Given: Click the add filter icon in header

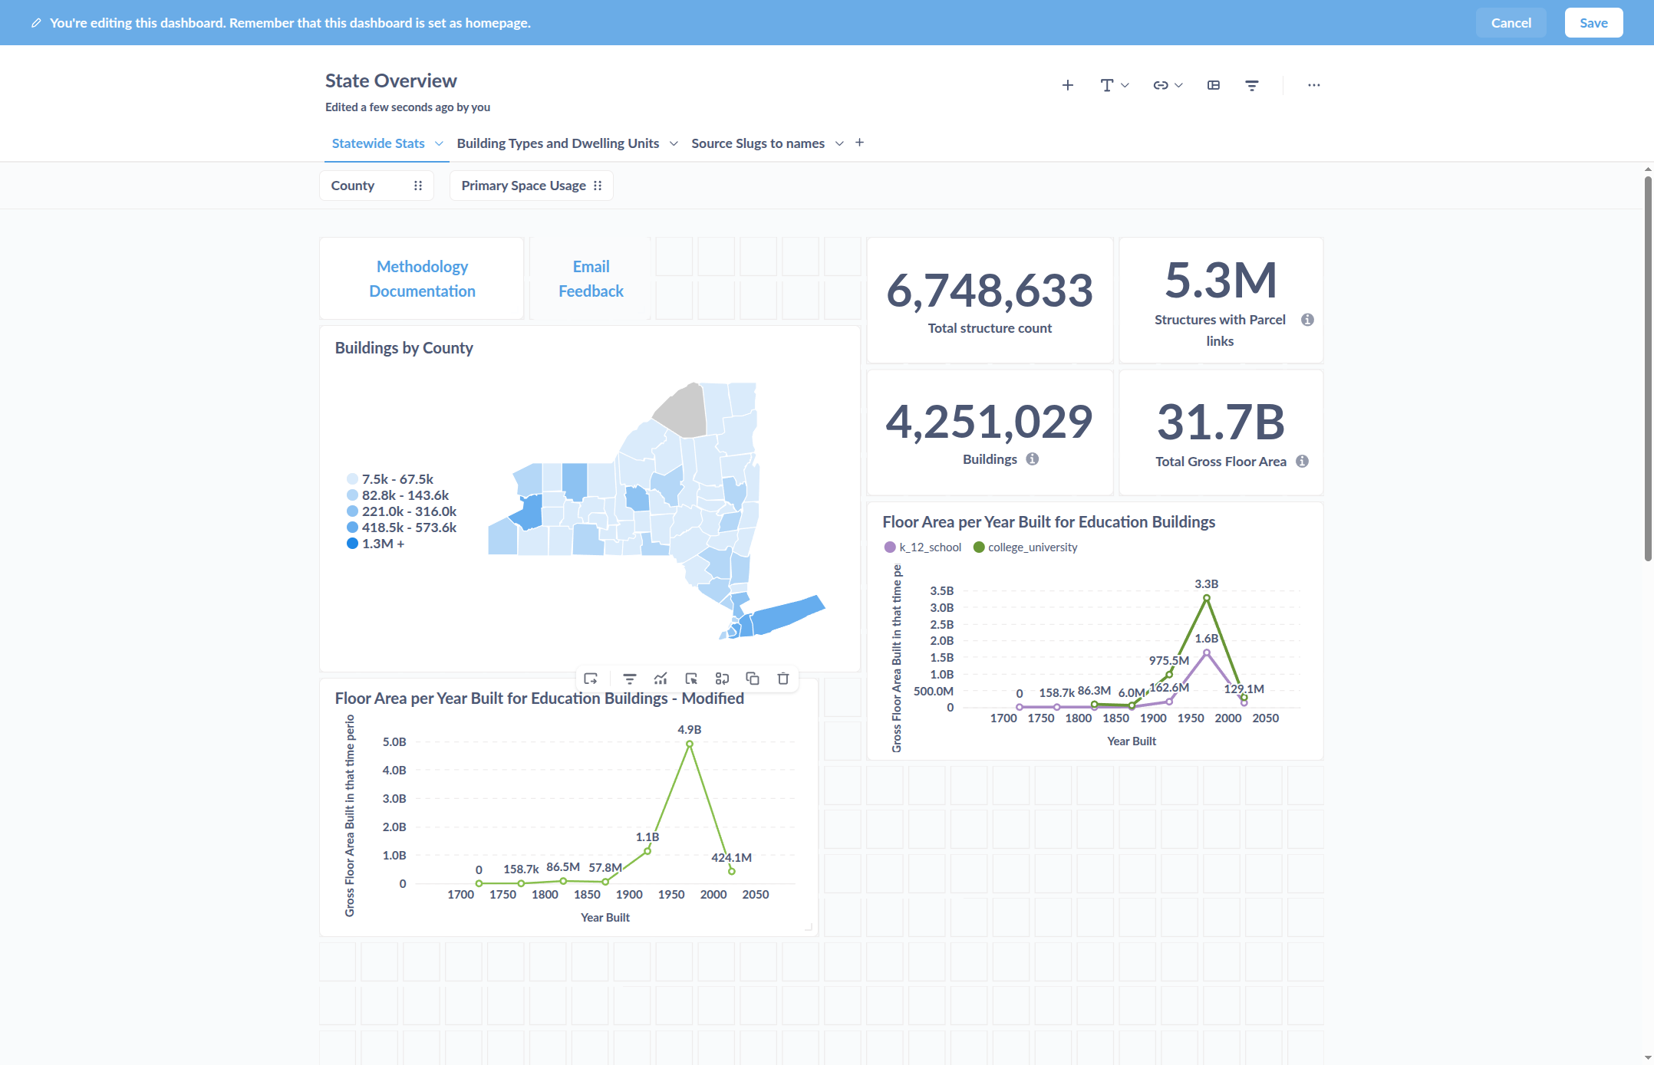Looking at the screenshot, I should [x=1252, y=85].
